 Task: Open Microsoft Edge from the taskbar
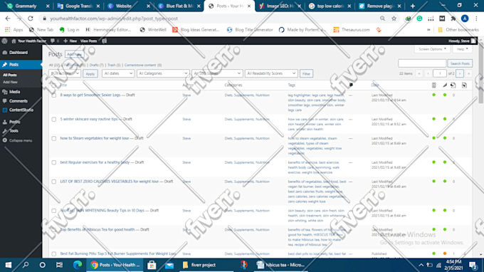(77, 265)
